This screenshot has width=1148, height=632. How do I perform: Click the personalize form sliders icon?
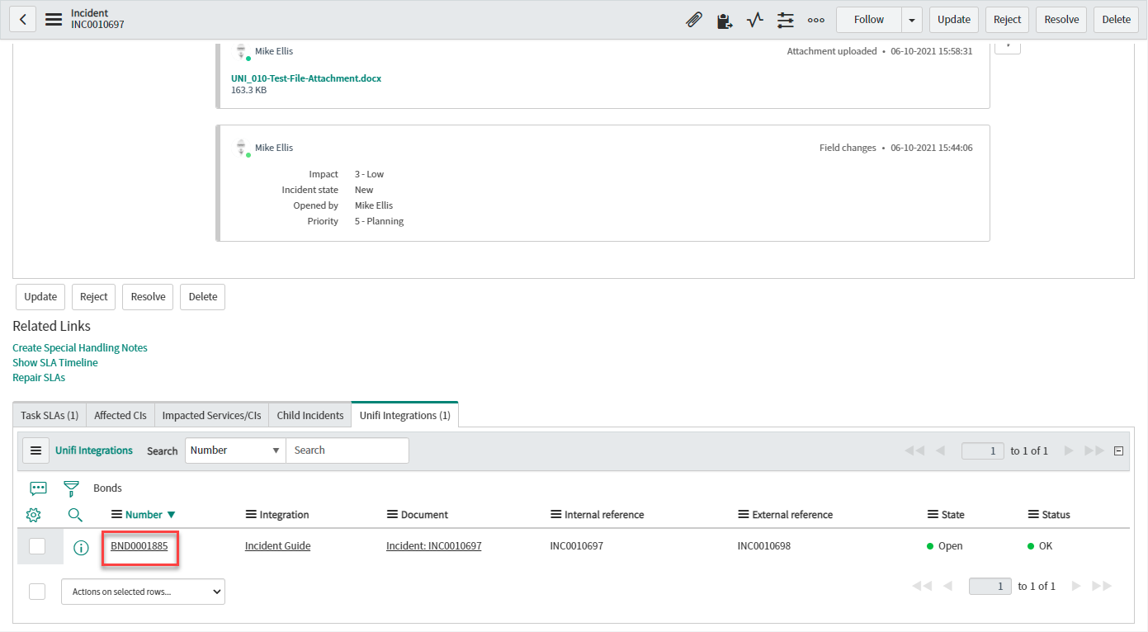786,20
